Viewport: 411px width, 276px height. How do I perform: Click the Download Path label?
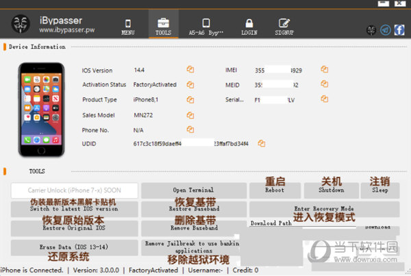pyautogui.click(x=271, y=223)
